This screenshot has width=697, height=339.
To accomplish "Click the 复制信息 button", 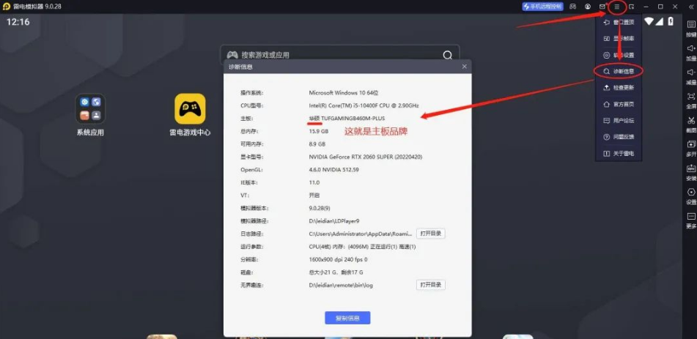I will [x=347, y=318].
